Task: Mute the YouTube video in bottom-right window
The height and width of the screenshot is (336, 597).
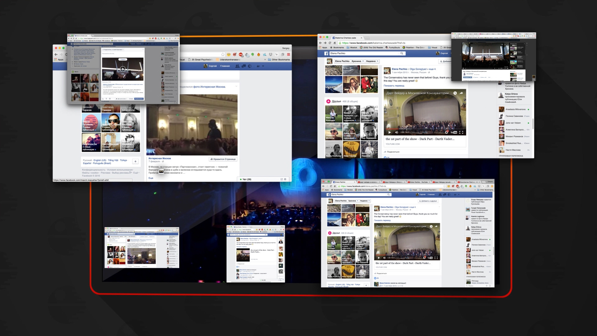Action: (384, 258)
